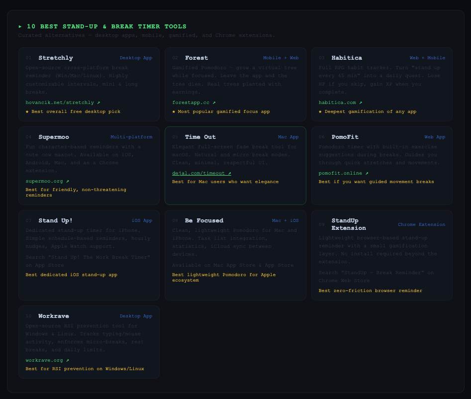Image resolution: width=471 pixels, height=399 pixels.
Task: Click the Forest card title
Action: click(x=196, y=58)
